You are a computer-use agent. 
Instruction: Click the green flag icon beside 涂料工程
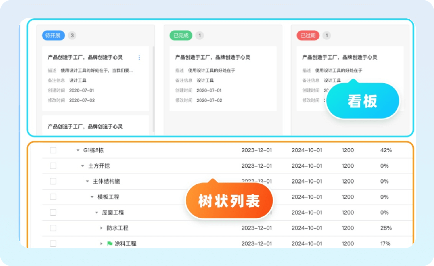[110, 243]
